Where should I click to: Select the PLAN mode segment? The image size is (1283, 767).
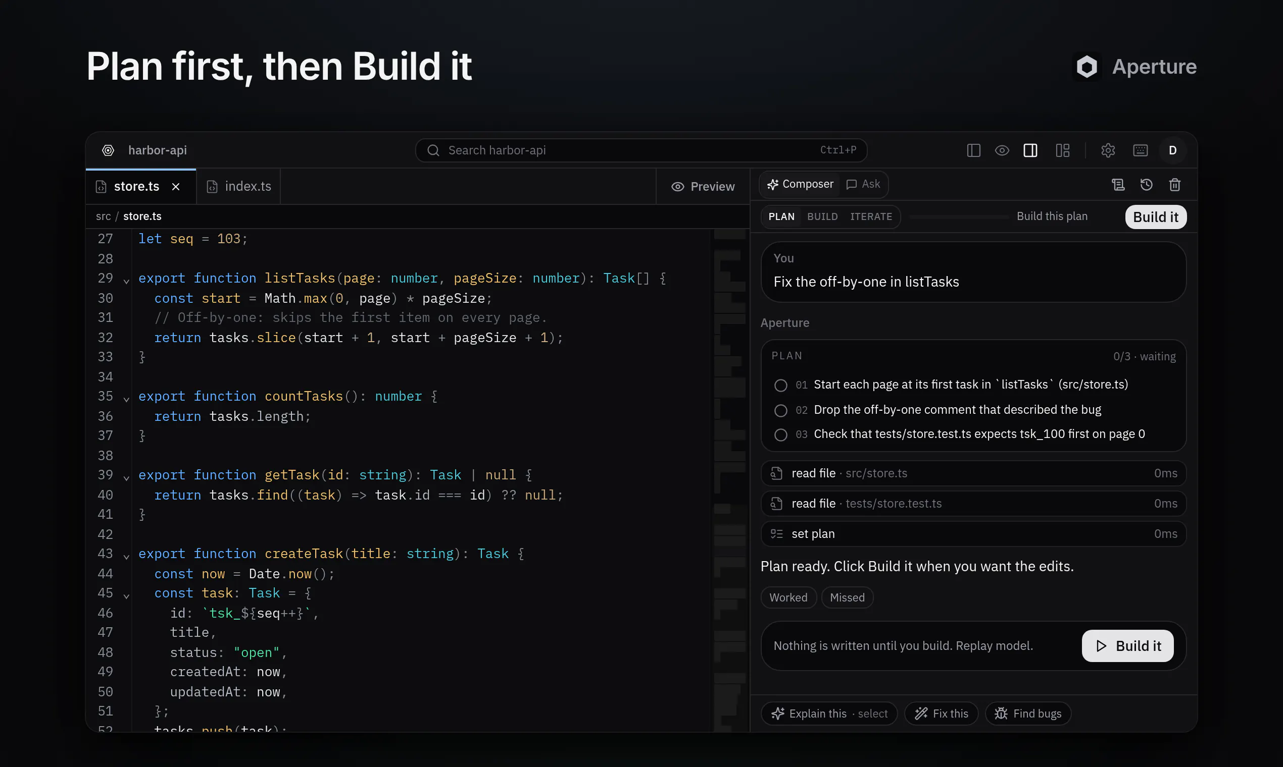coord(781,216)
